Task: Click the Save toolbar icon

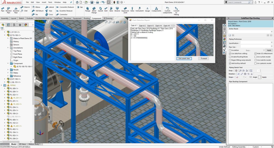Action: click(x=92, y=2)
